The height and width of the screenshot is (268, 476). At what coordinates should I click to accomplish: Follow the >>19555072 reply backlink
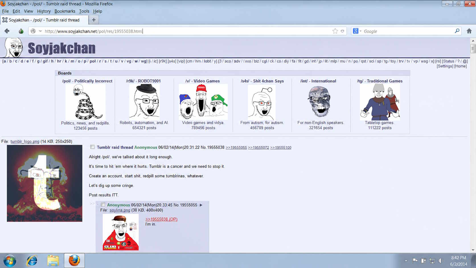(258, 148)
